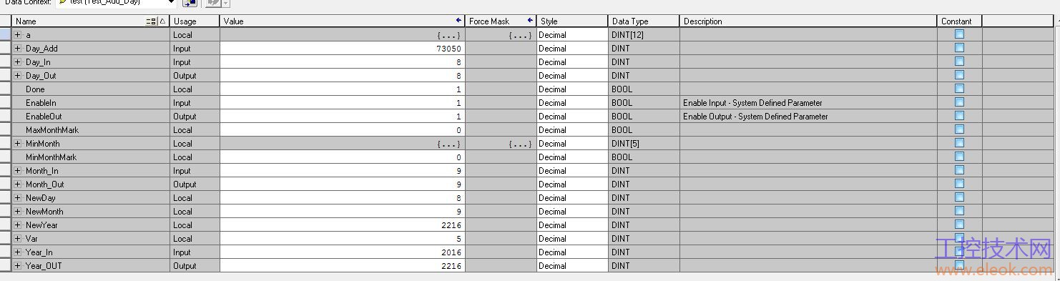Toggle Constant checkbox for EnableIn

[x=959, y=102]
